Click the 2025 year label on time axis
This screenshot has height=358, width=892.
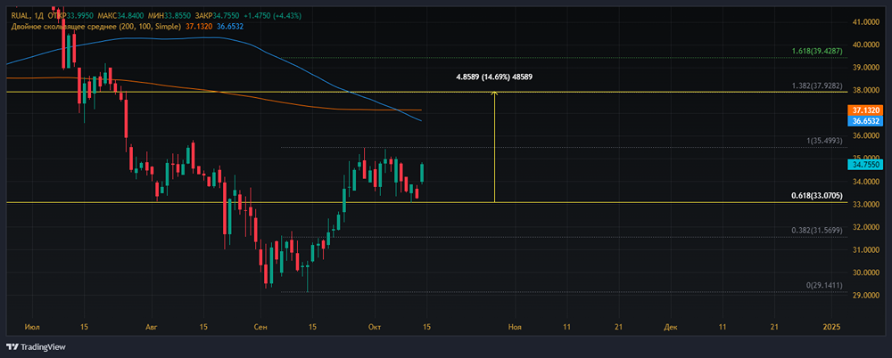[831, 328]
